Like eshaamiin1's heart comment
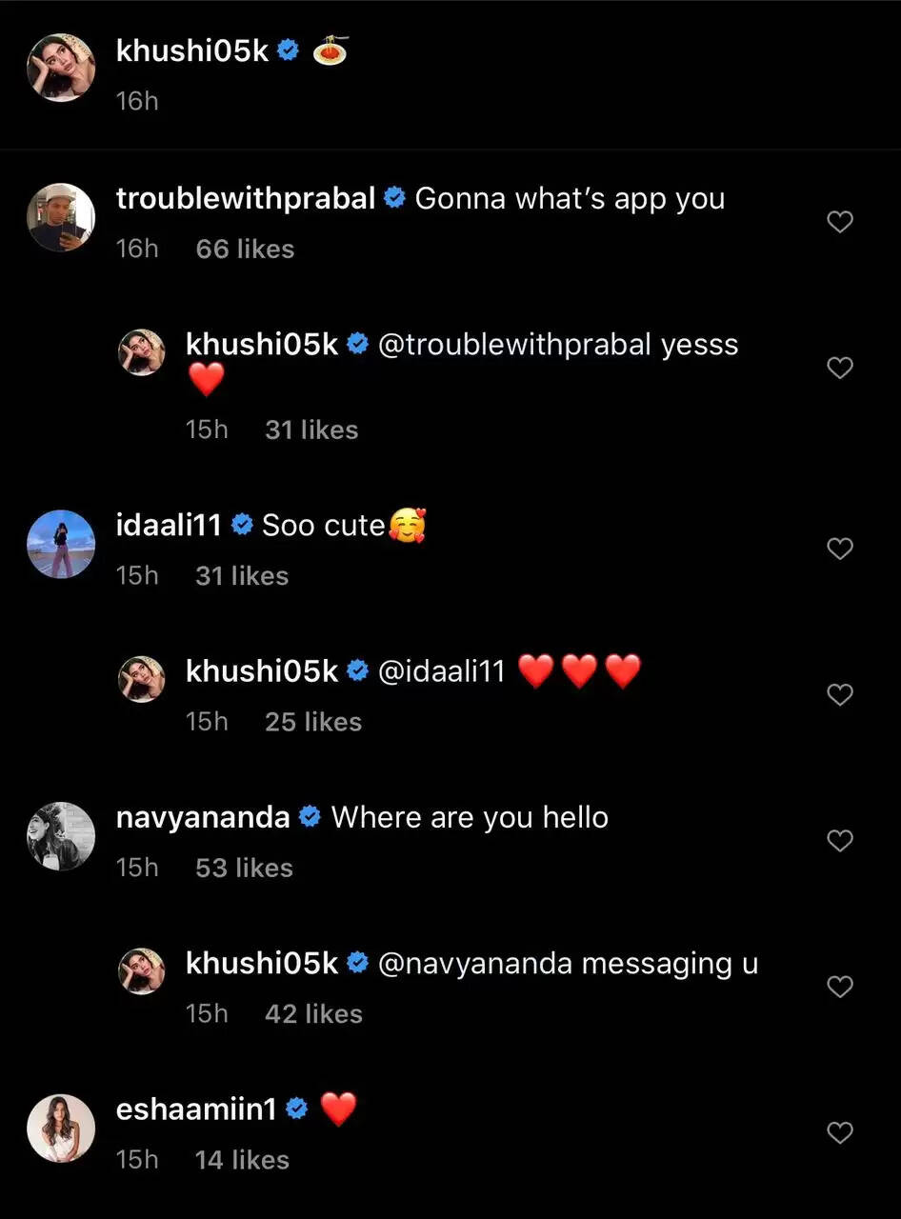Image resolution: width=901 pixels, height=1219 pixels. coord(839,1132)
